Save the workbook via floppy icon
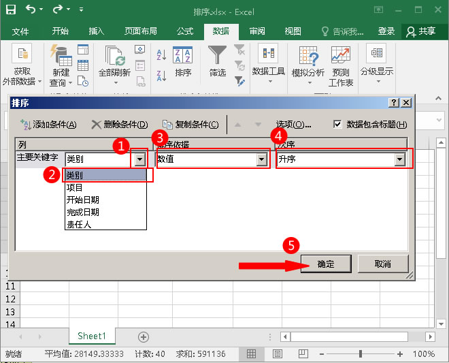This screenshot has width=449, height=363. pos(11,10)
